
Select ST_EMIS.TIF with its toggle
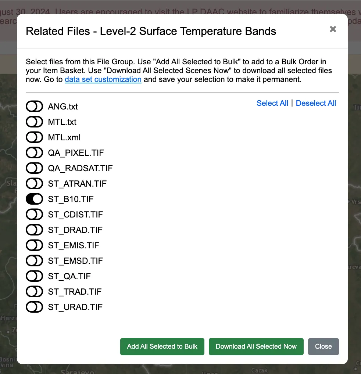[x=34, y=245]
